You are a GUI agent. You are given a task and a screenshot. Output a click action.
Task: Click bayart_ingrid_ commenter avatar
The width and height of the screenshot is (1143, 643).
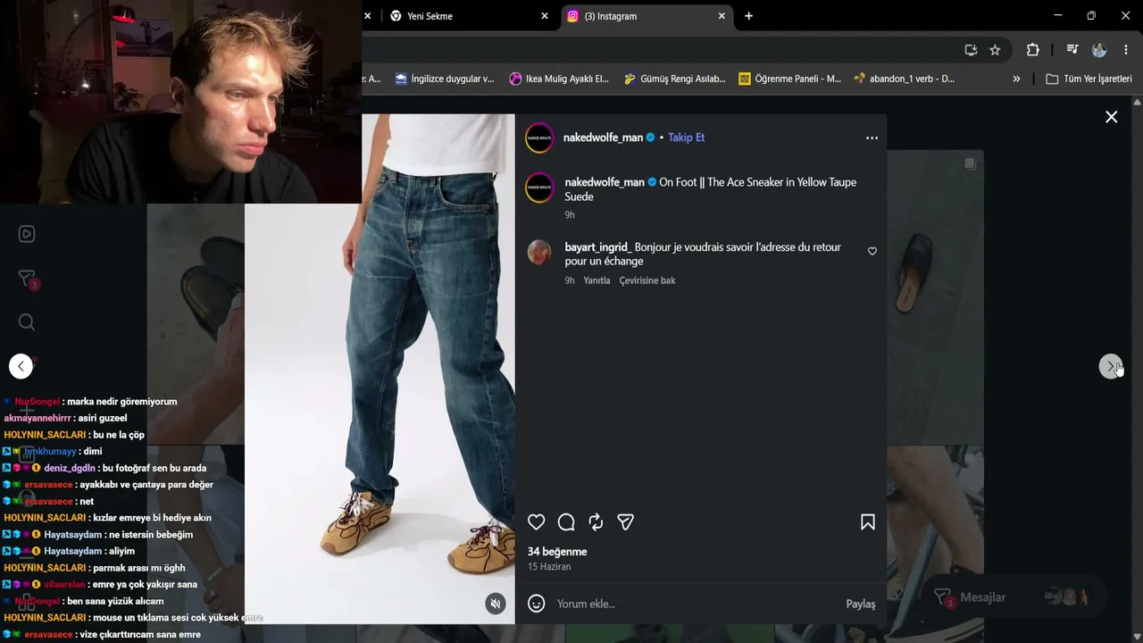click(539, 252)
